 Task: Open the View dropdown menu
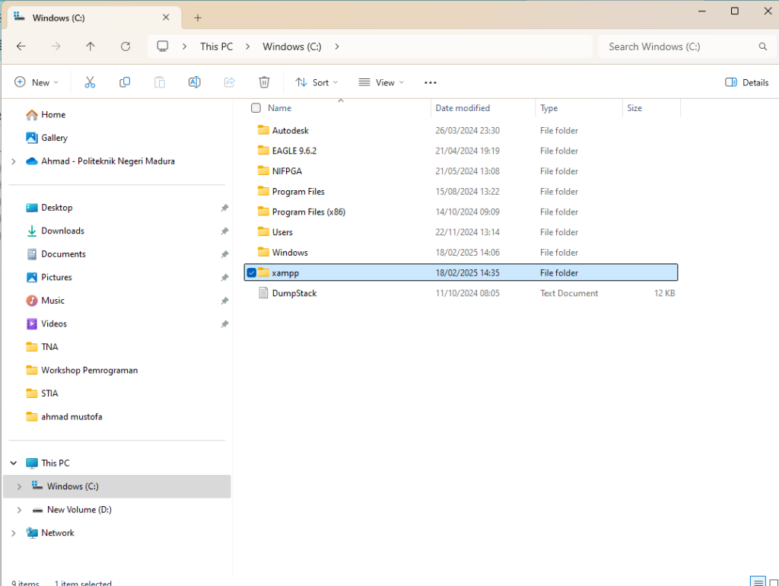381,82
